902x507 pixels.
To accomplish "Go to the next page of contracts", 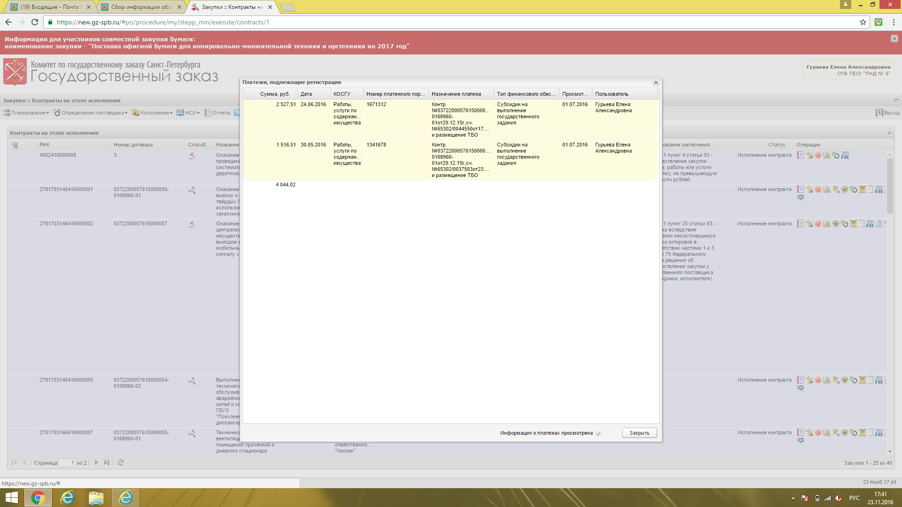I will [96, 462].
